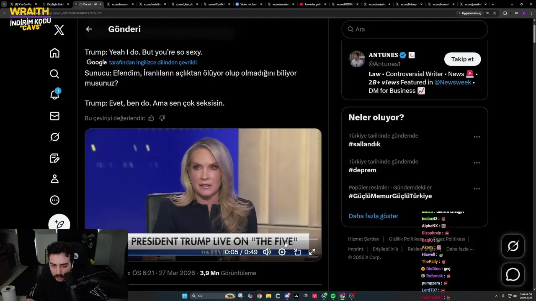
Task: Bookmark page with star icon
Action: (495, 13)
